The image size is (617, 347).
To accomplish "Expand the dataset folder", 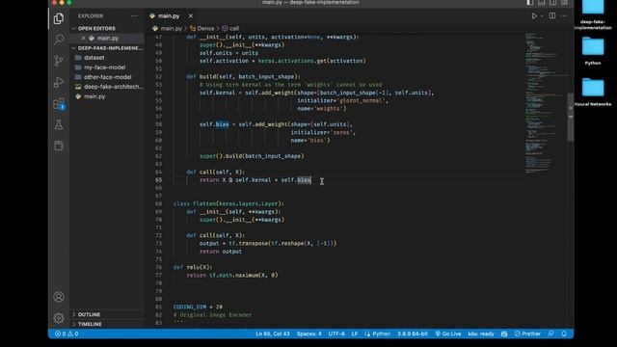I will pyautogui.click(x=94, y=58).
